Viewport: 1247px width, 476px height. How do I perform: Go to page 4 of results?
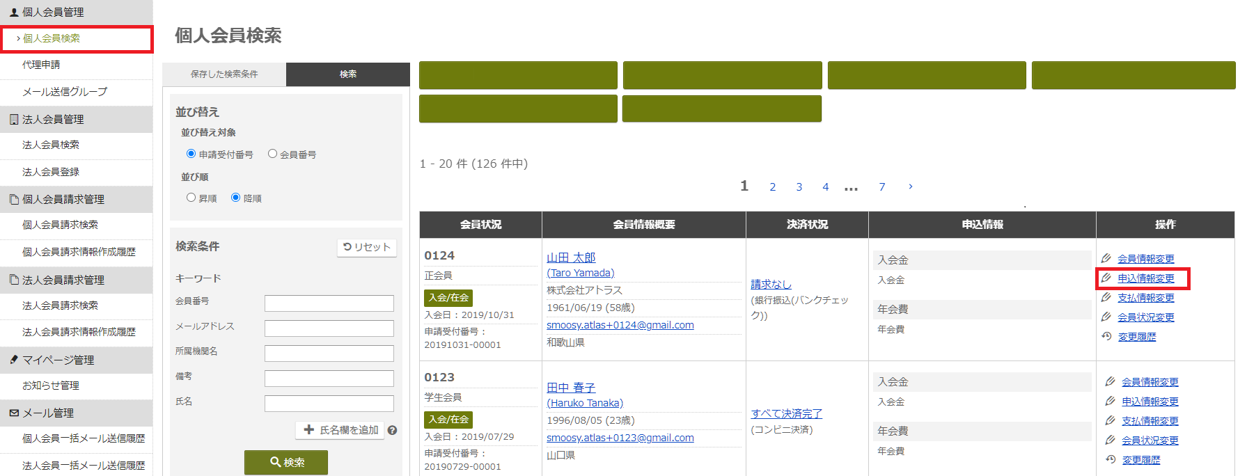pyautogui.click(x=825, y=187)
